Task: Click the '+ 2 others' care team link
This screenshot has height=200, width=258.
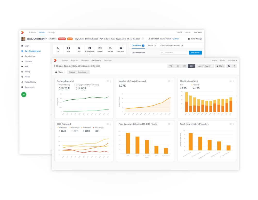Action: tap(176, 39)
